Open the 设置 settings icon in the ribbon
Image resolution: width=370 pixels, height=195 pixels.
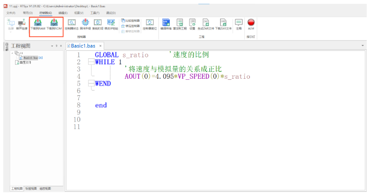[x=192, y=25]
